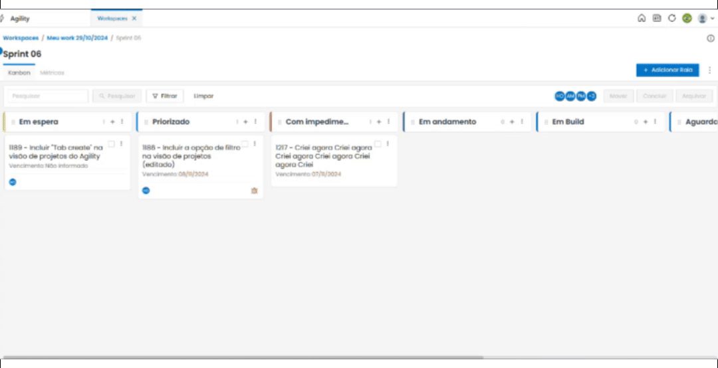This screenshot has height=368, width=718.
Task: Close the Workspaces tab
Action: (x=134, y=19)
